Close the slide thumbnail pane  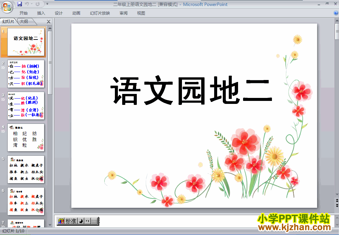click(49, 22)
